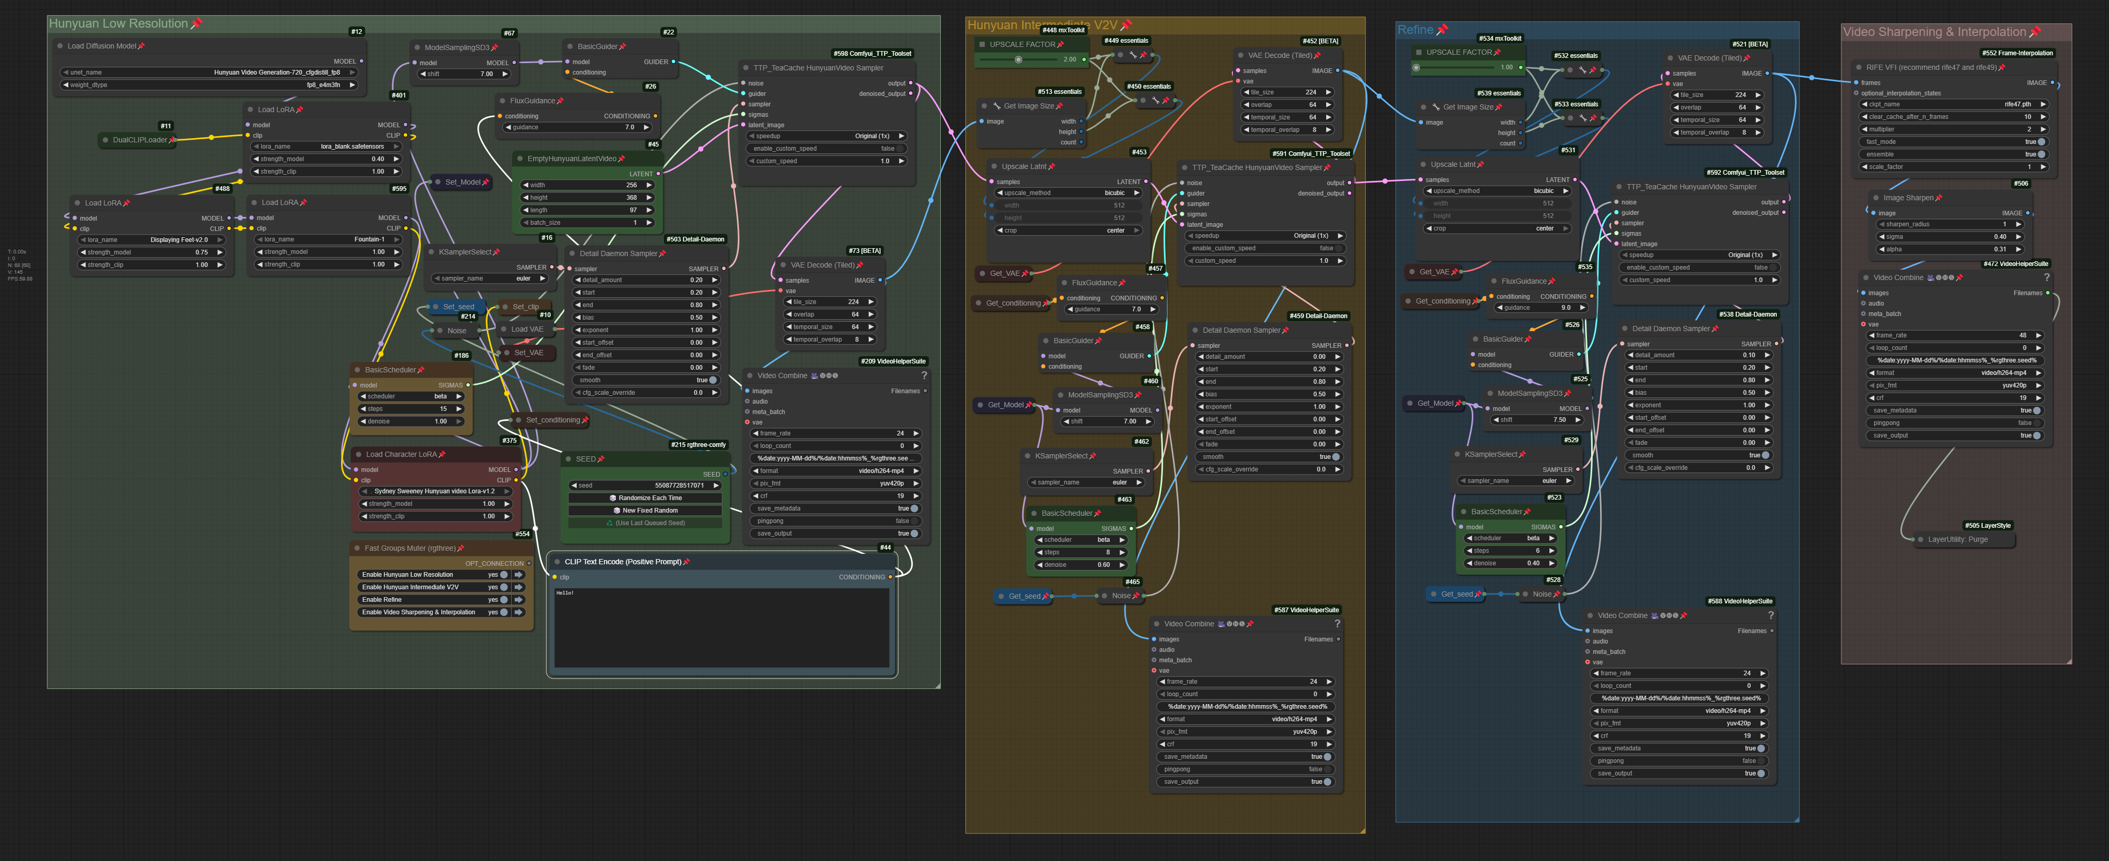Click the help question mark on Video Combine #209
The height and width of the screenshot is (861, 2109).
click(924, 375)
